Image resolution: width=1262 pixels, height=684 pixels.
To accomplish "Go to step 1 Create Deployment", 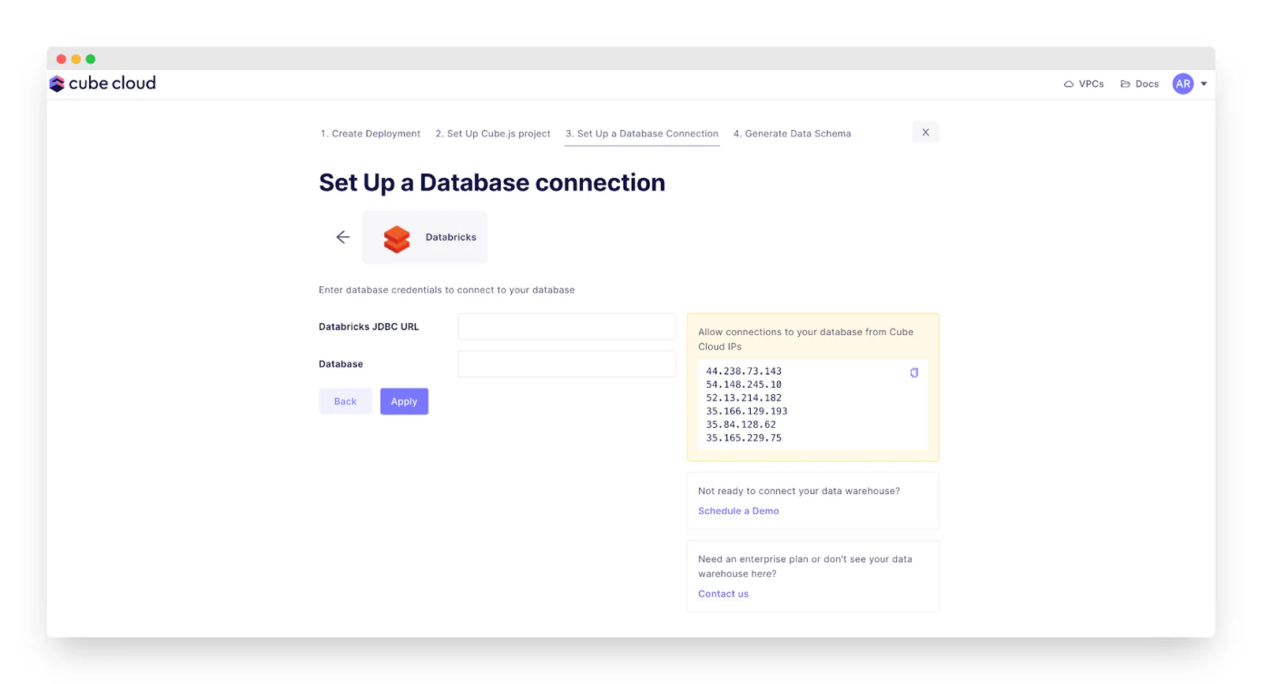I will tap(370, 133).
